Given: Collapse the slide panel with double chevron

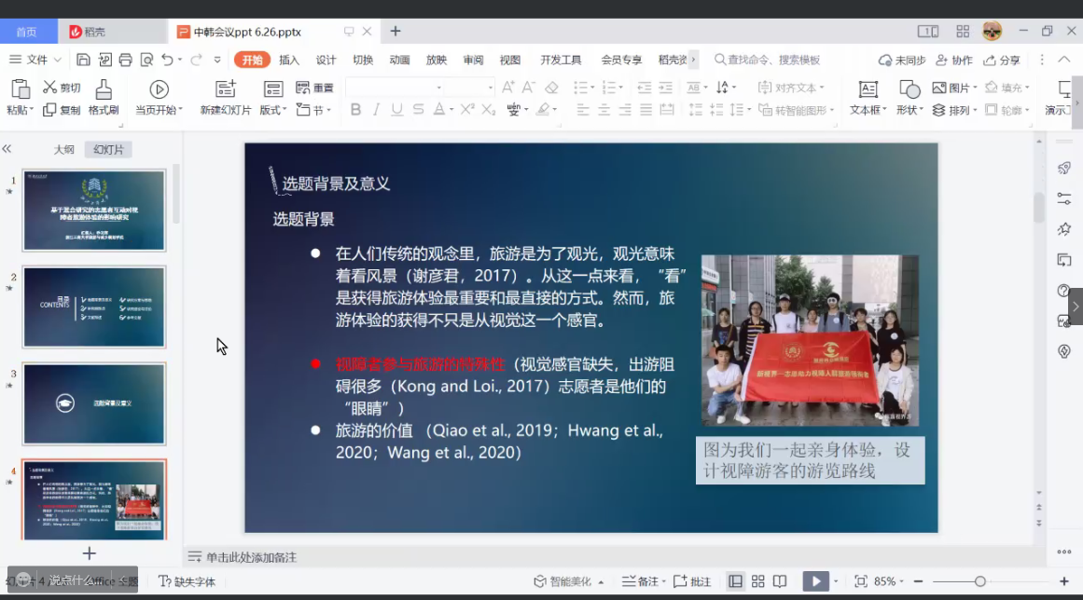Looking at the screenshot, I should point(7,149).
